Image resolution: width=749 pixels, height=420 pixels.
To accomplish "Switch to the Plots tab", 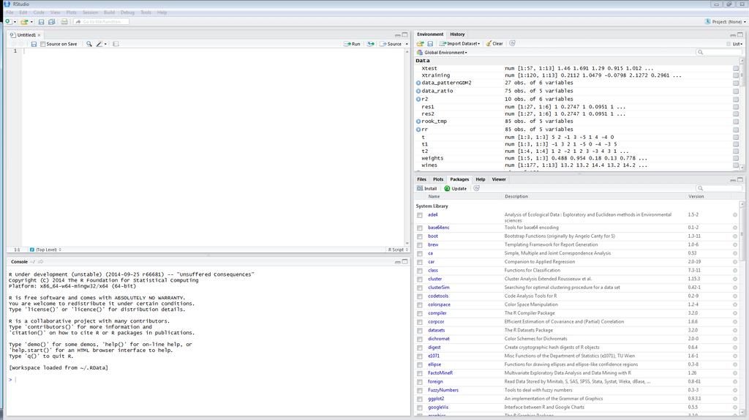I will point(438,179).
